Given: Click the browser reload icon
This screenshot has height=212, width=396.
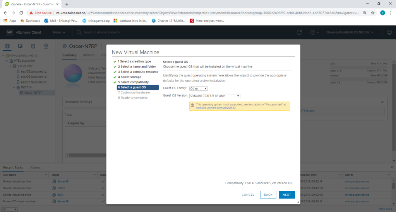Looking at the screenshot, I should (x=22, y=13).
